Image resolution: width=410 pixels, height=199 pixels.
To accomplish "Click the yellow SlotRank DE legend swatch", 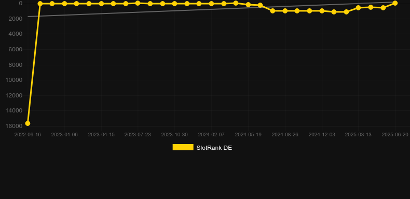I will (183, 147).
